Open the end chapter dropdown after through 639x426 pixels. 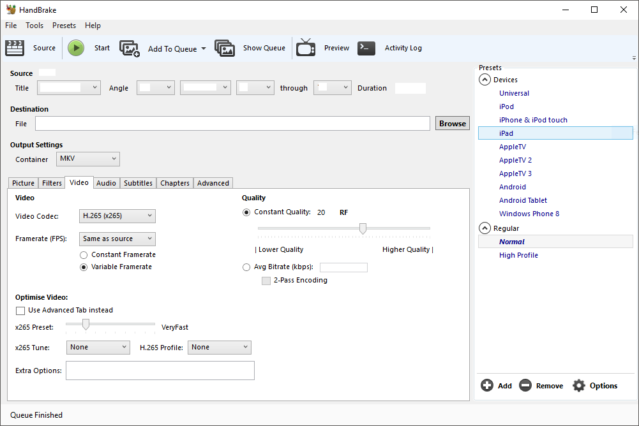click(333, 87)
